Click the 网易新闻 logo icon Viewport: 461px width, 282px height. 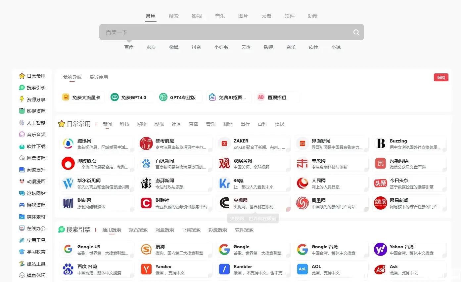click(x=381, y=203)
